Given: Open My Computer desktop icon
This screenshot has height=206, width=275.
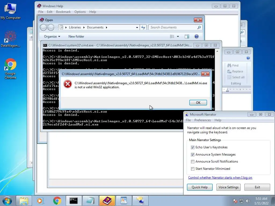Looking at the screenshot, I should point(10,11).
